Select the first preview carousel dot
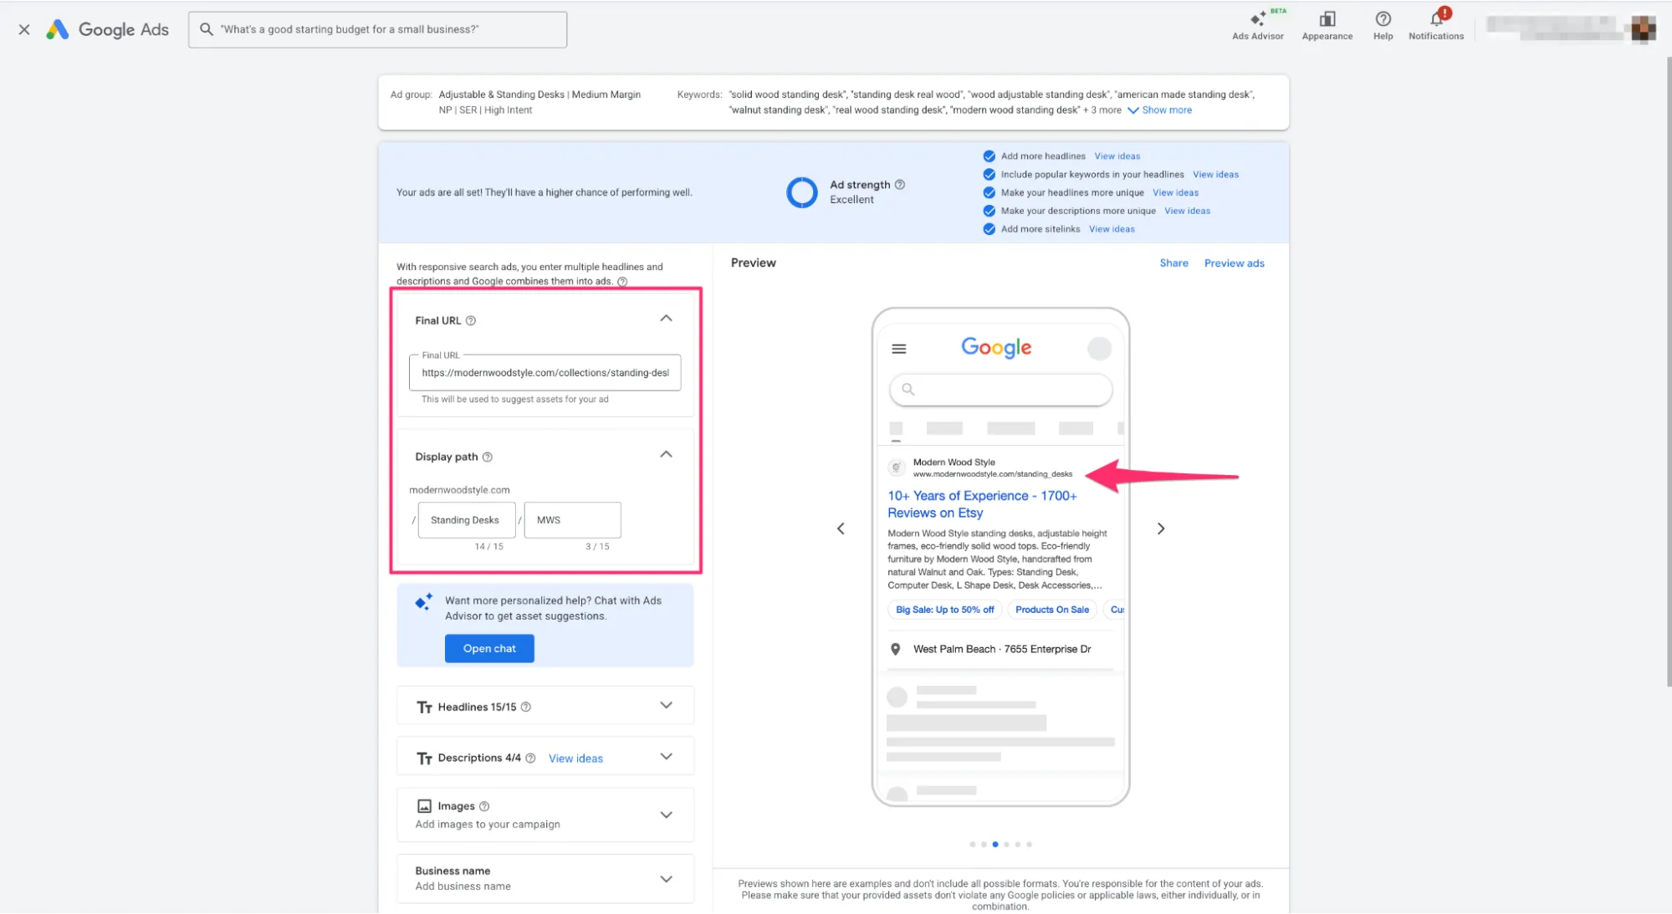1672x914 pixels. tap(972, 845)
